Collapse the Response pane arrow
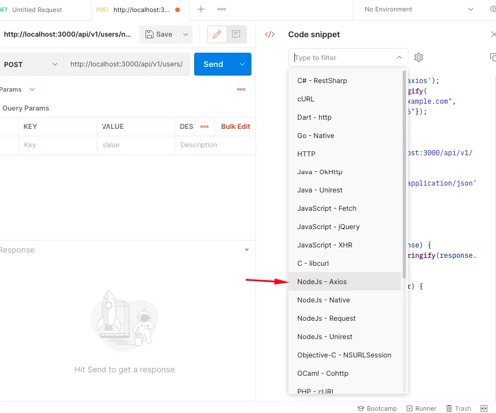 coord(247,250)
